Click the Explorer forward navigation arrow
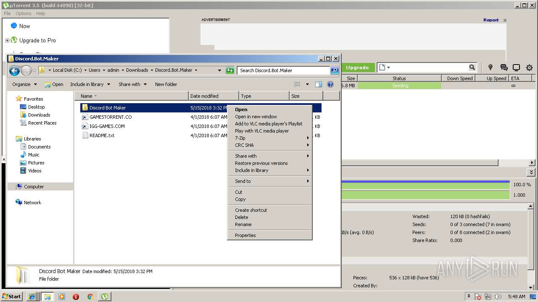Image resolution: width=538 pixels, height=302 pixels. click(26, 70)
